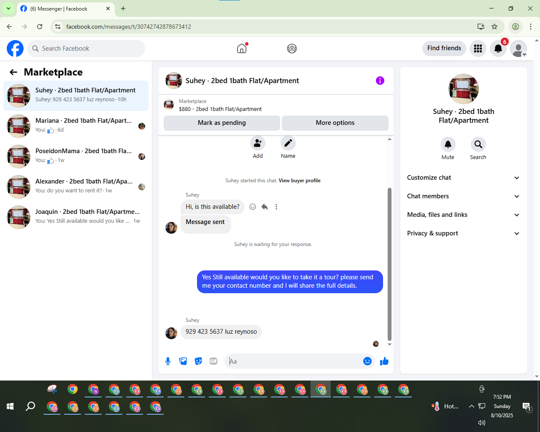Viewport: 540px width, 432px height.
Task: Open volume speaker icon in tray
Action: (x=482, y=422)
